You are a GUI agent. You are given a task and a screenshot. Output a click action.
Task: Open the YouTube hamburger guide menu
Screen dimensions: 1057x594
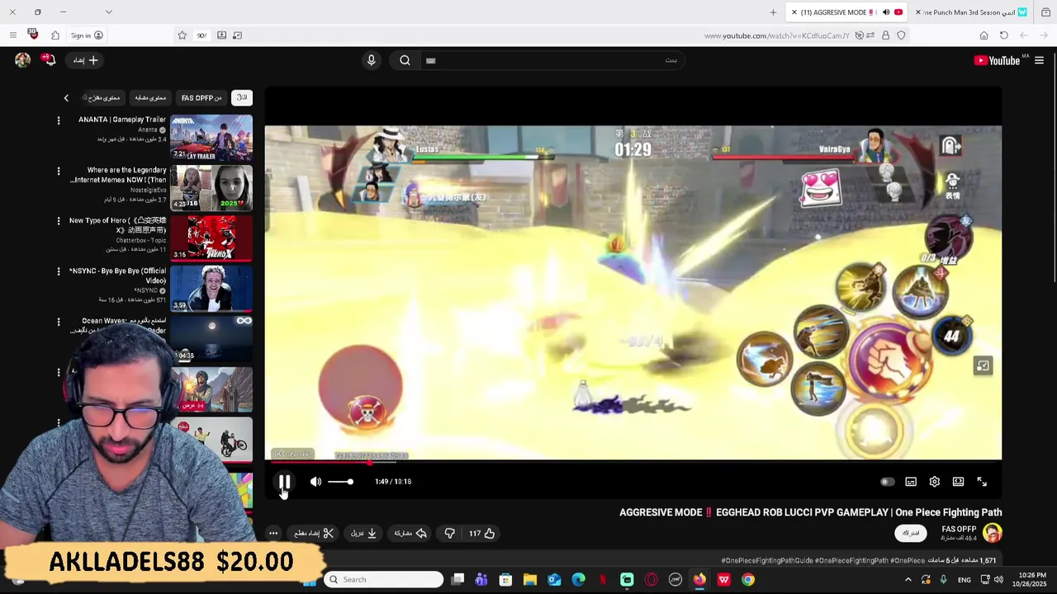(1039, 60)
